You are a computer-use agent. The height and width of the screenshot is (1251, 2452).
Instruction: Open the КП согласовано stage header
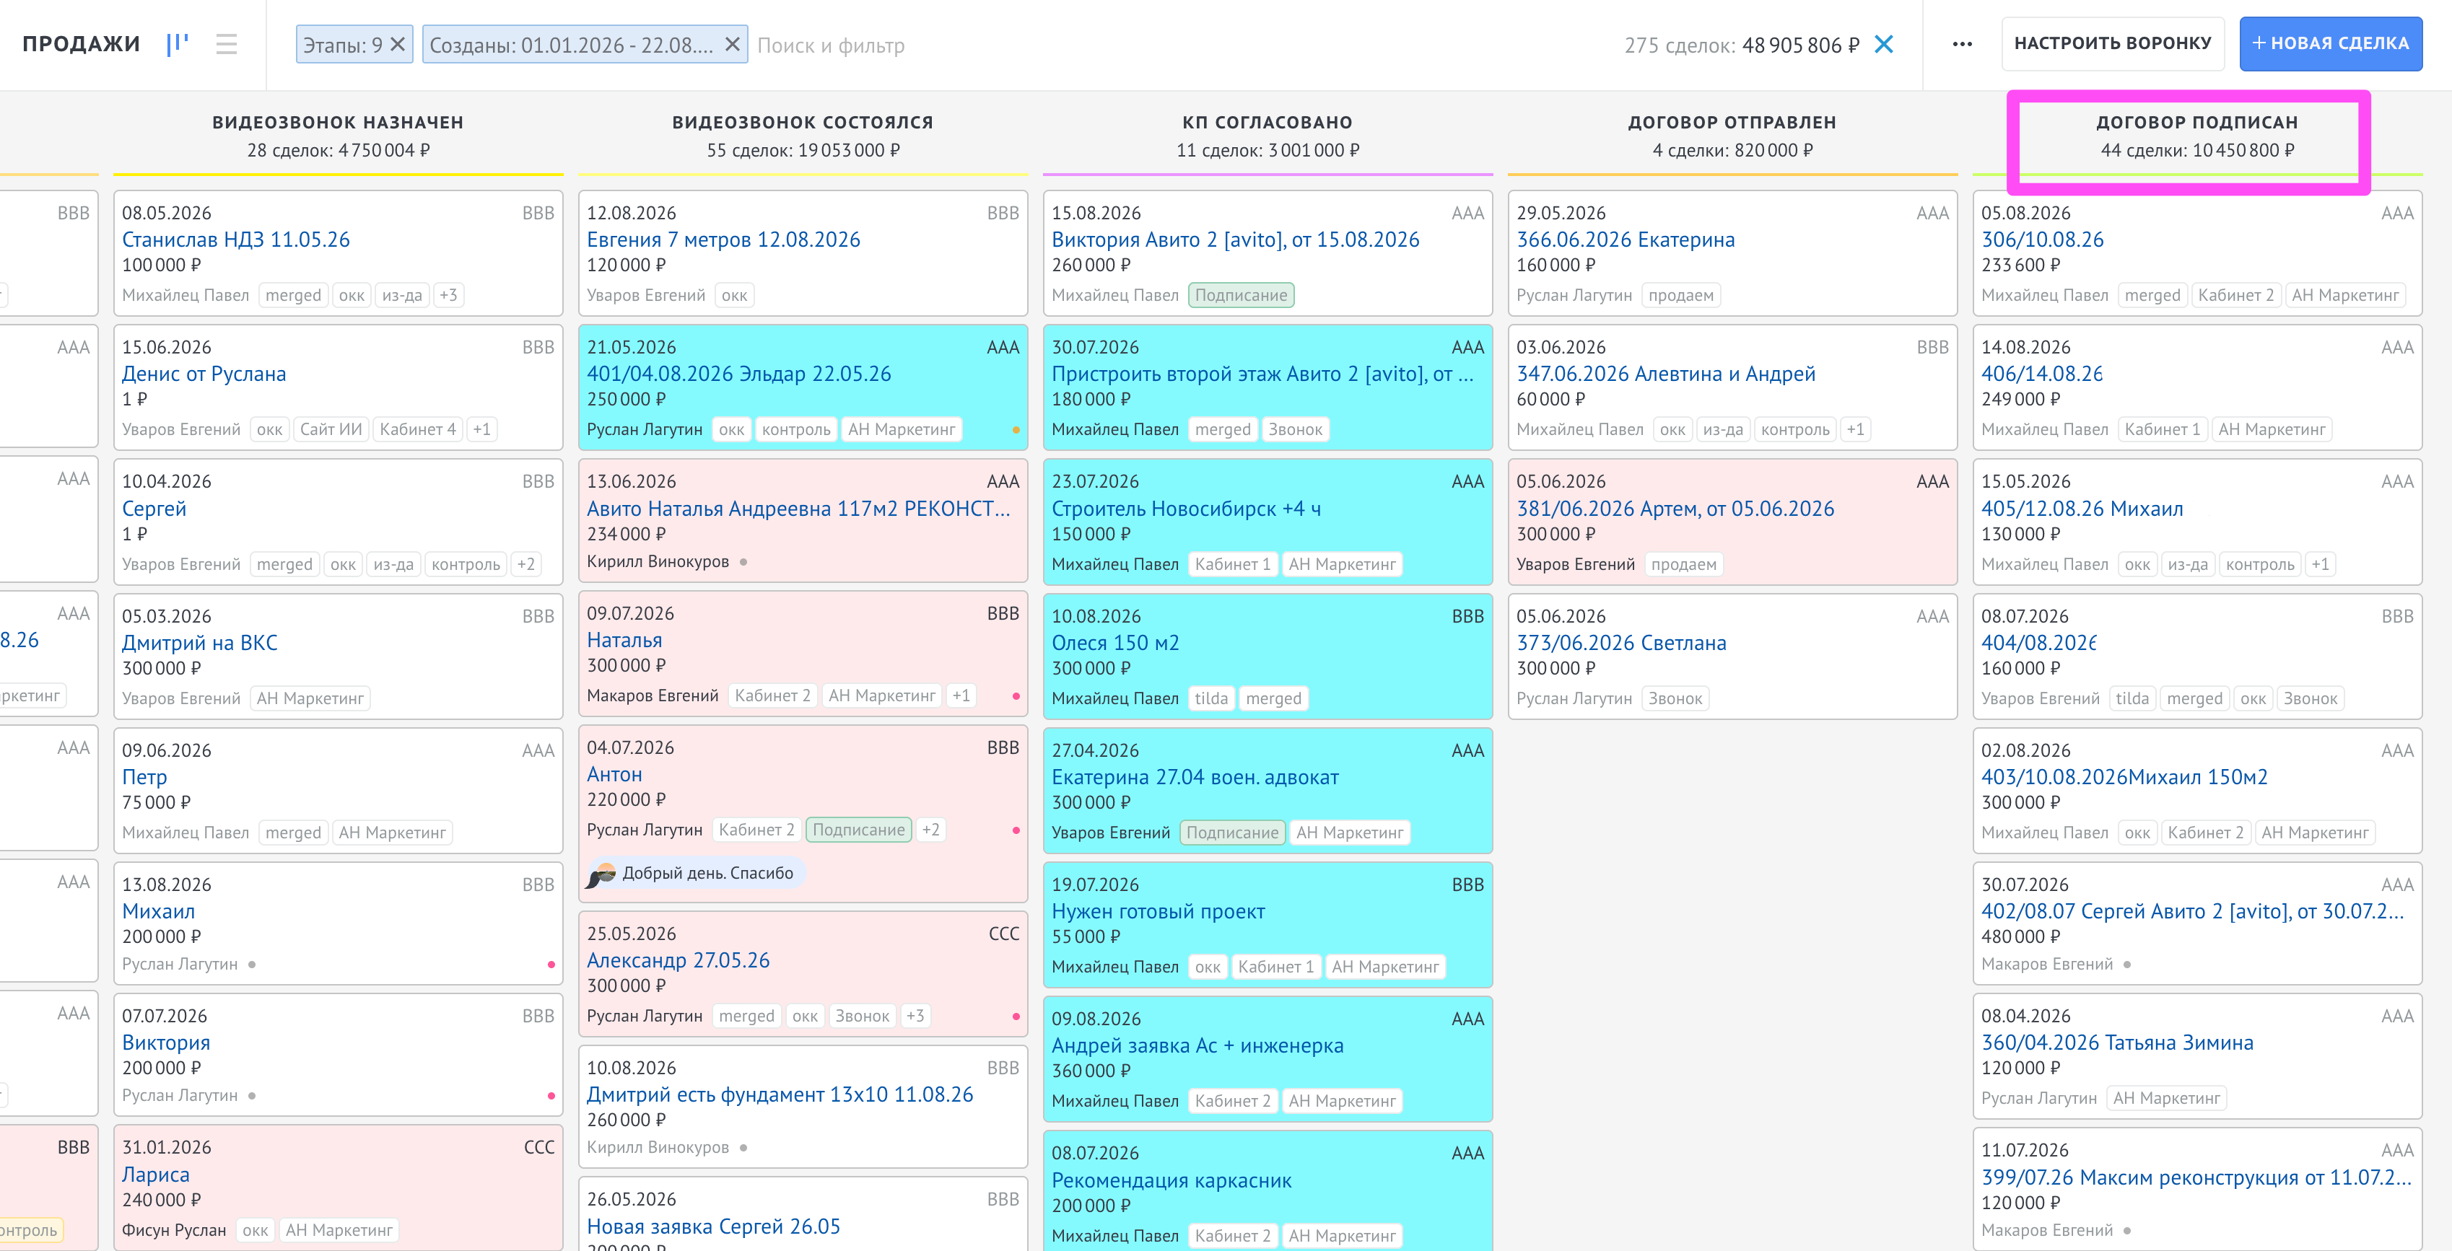pyautogui.click(x=1267, y=136)
